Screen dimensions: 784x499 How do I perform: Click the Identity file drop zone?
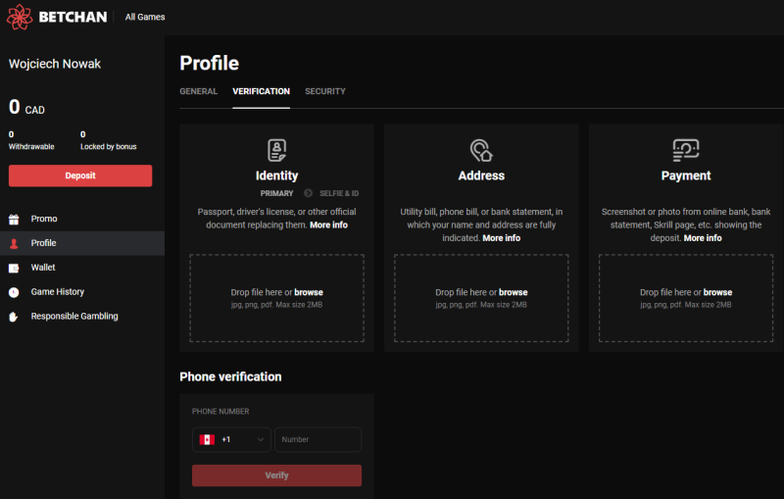276,298
